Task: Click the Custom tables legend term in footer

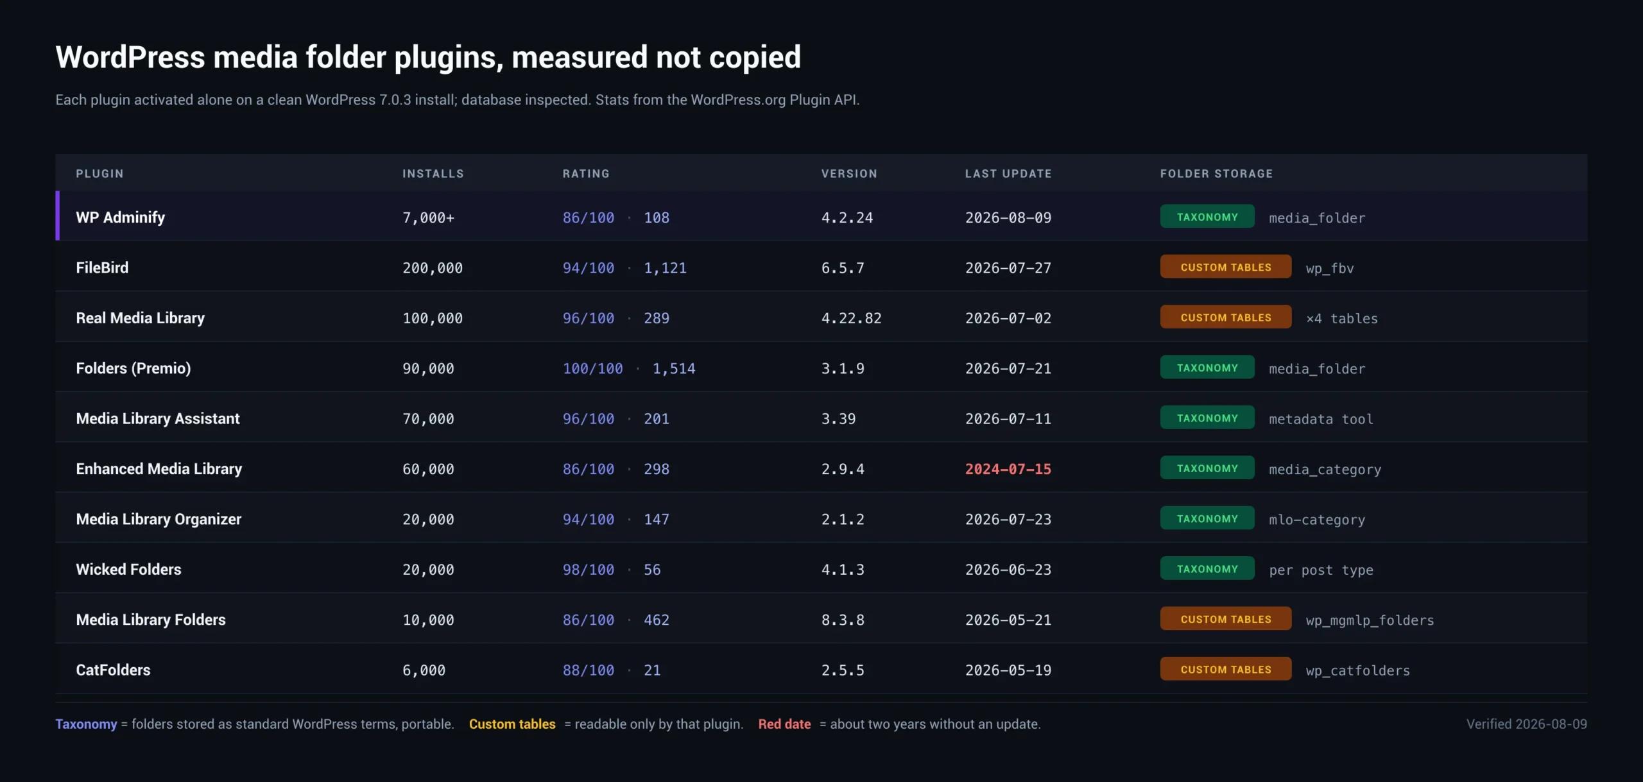Action: coord(512,724)
